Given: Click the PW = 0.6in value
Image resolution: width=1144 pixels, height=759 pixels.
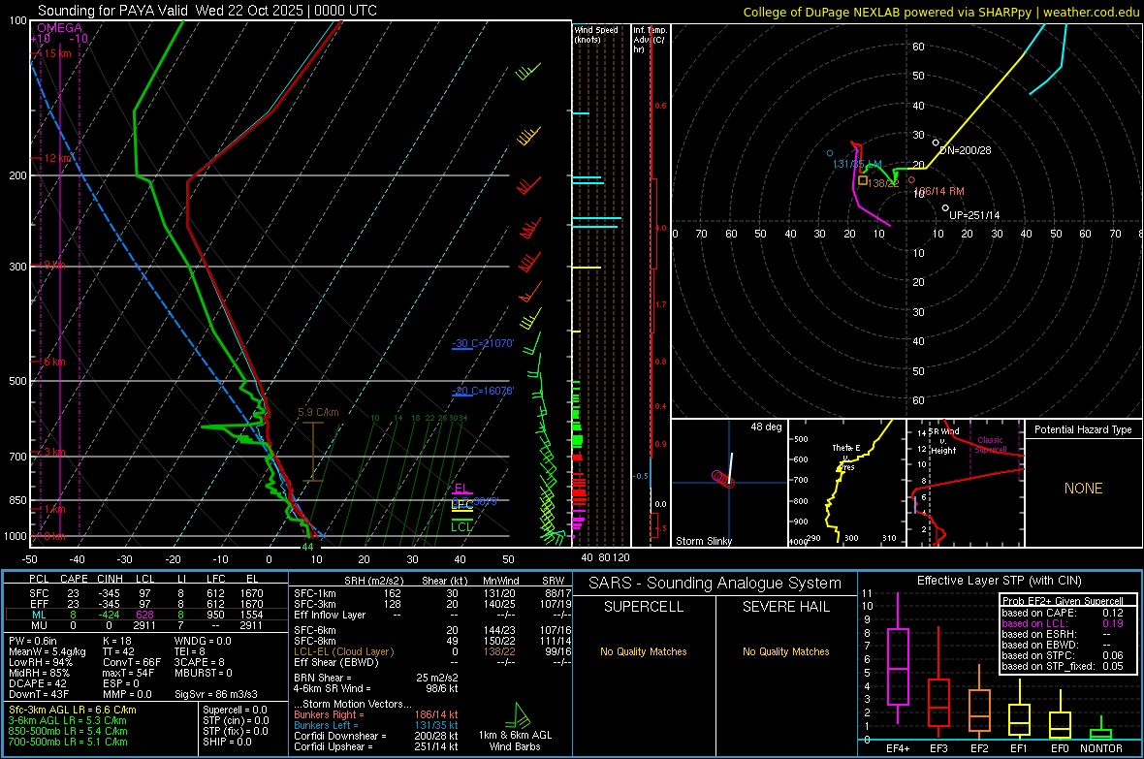Looking at the screenshot, I should pyautogui.click(x=33, y=641).
